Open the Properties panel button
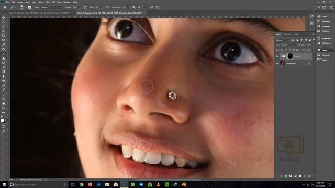Screen dimensions: 335x188 tap(325, 38)
